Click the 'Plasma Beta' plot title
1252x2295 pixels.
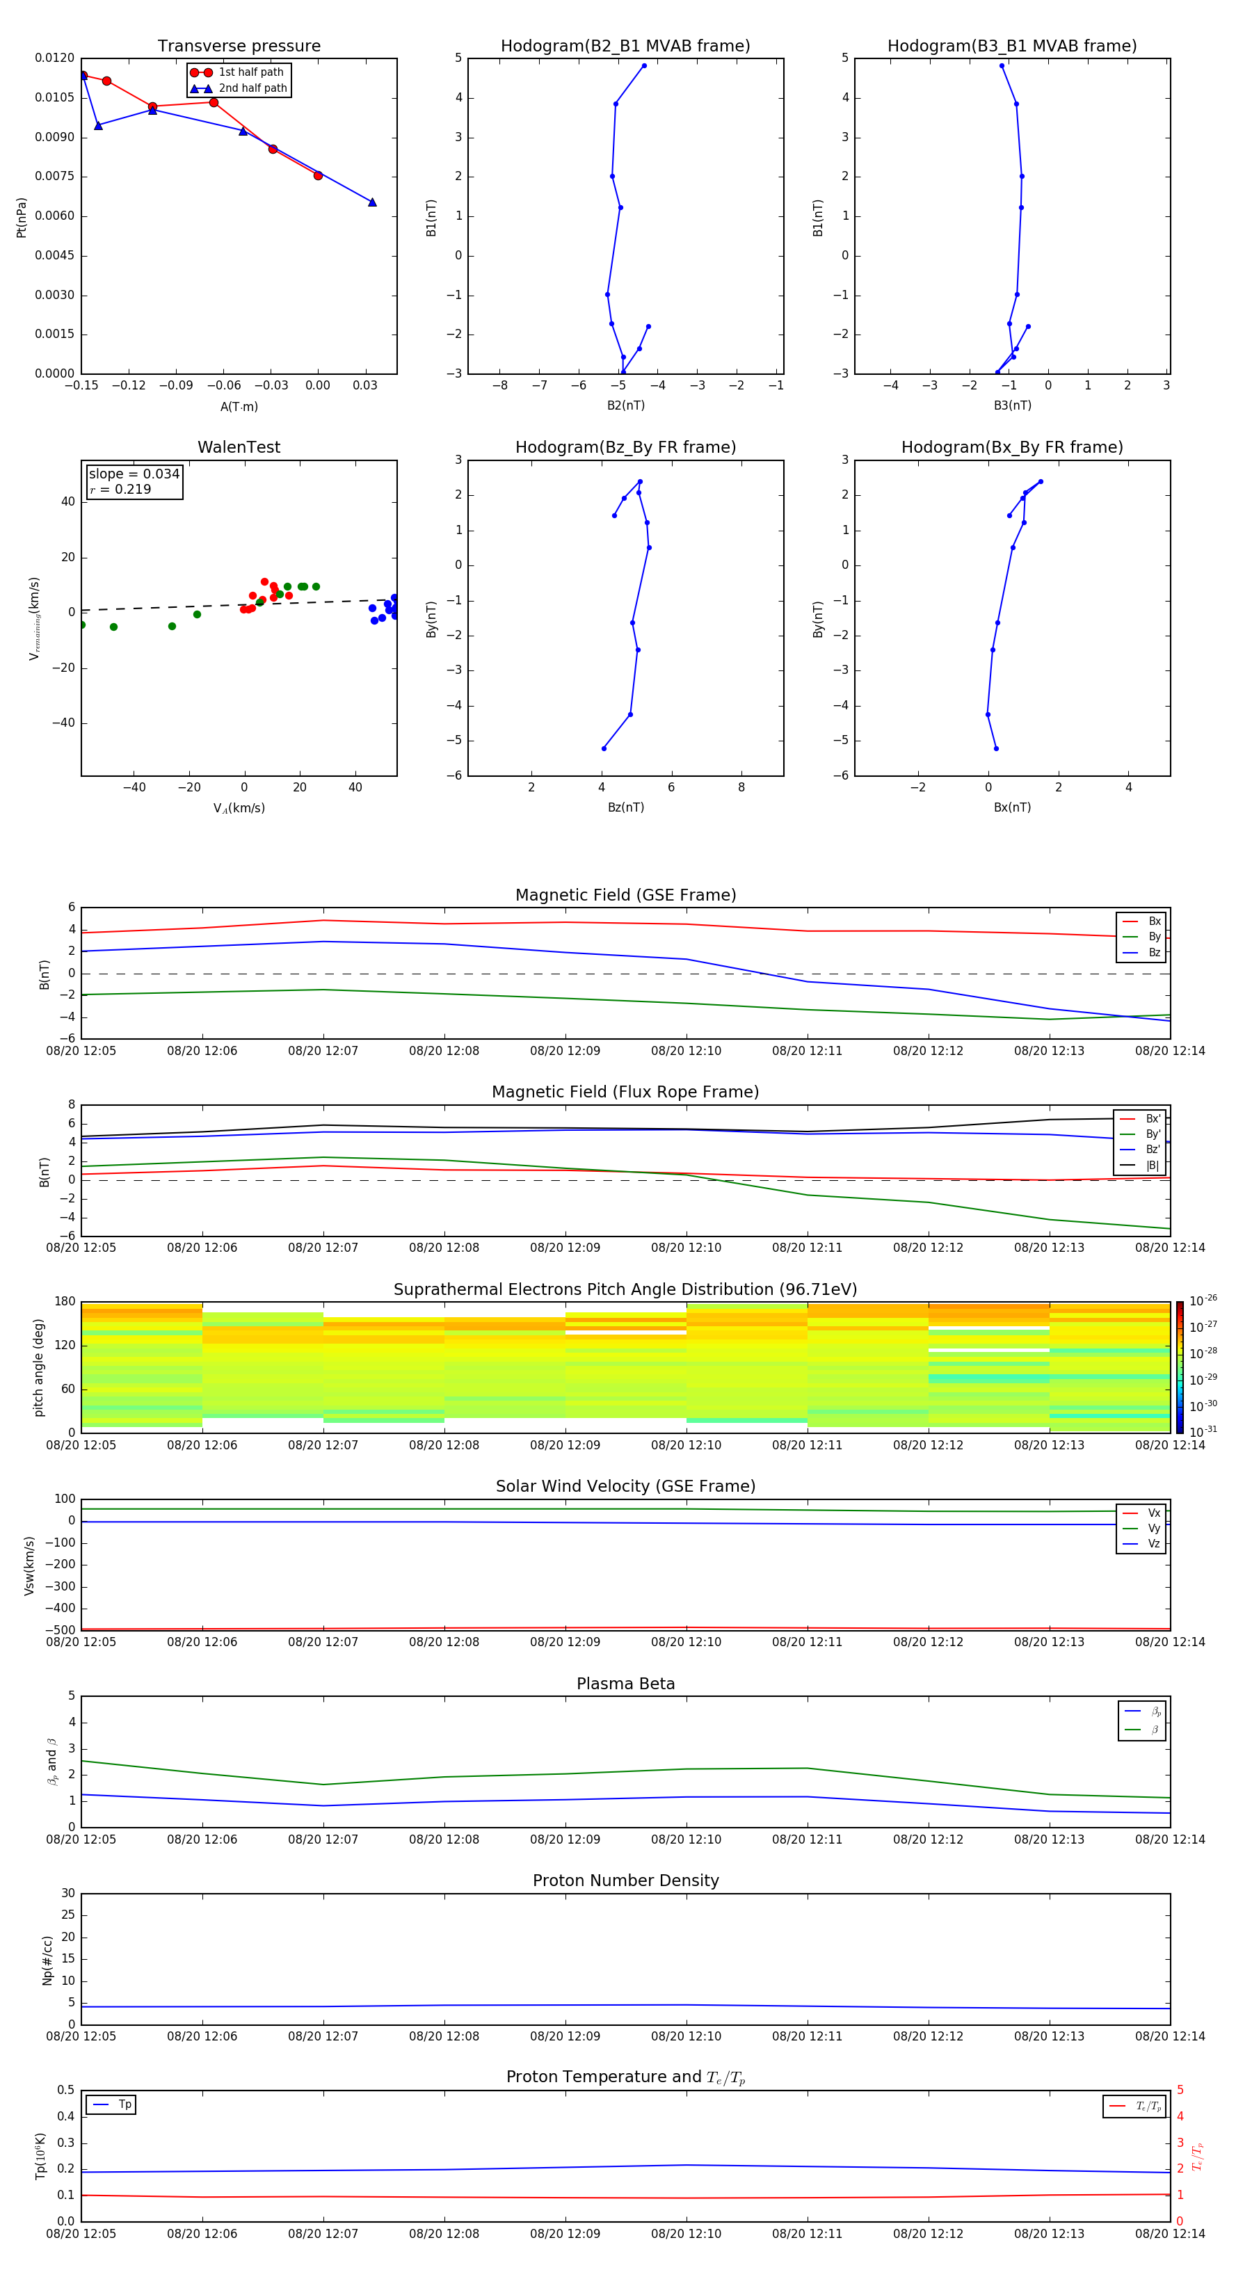[625, 1684]
